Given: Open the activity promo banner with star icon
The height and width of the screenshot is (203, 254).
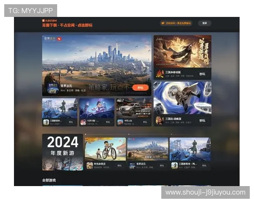Looking at the screenshot, I should 176,23.
